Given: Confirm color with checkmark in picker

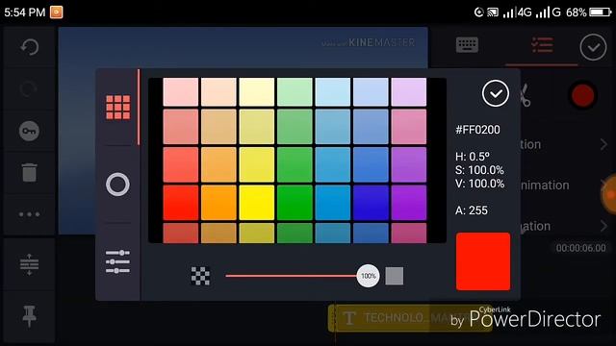Looking at the screenshot, I should tap(496, 93).
